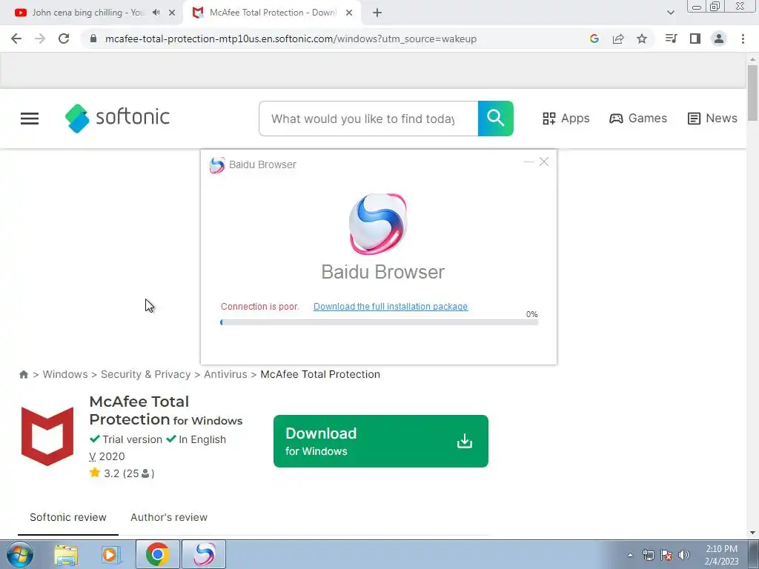Click the Google icon in address bar
The height and width of the screenshot is (569, 759).
[x=594, y=39]
